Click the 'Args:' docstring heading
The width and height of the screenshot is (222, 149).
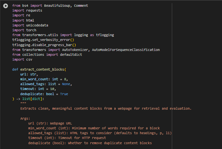pyautogui.click(x=25, y=119)
